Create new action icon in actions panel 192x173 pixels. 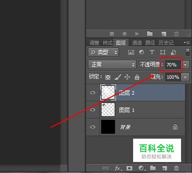164,34
